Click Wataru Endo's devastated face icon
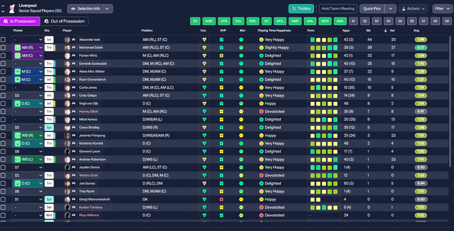454x231 pixels. (261, 175)
